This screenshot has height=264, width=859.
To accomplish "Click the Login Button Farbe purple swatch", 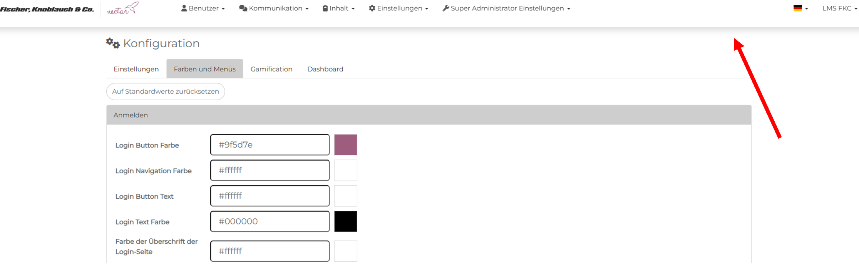I will [x=345, y=145].
